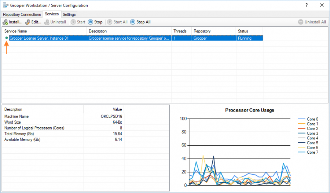Image resolution: width=330 pixels, height=193 pixels.
Task: Click the grayed Start All icon
Action: click(109, 22)
